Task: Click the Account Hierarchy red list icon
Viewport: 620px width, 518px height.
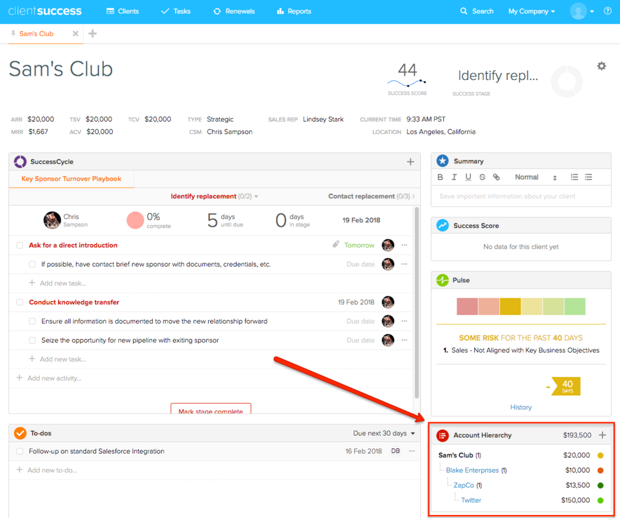Action: (442, 436)
